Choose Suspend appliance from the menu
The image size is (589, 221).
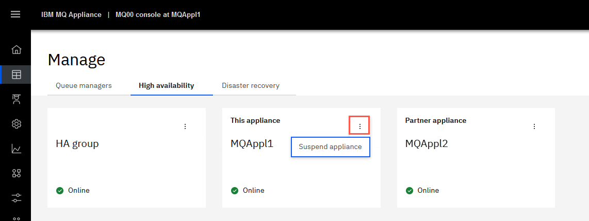click(331, 147)
